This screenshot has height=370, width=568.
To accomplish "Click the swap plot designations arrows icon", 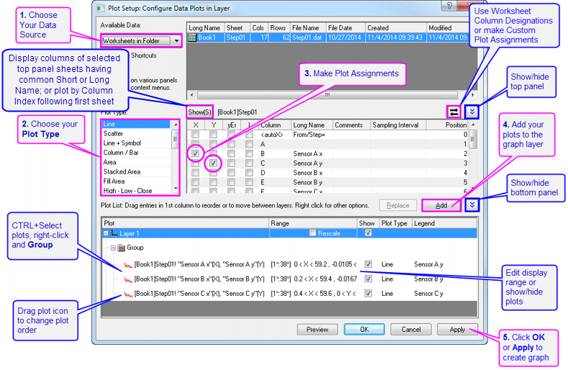I will (x=454, y=112).
